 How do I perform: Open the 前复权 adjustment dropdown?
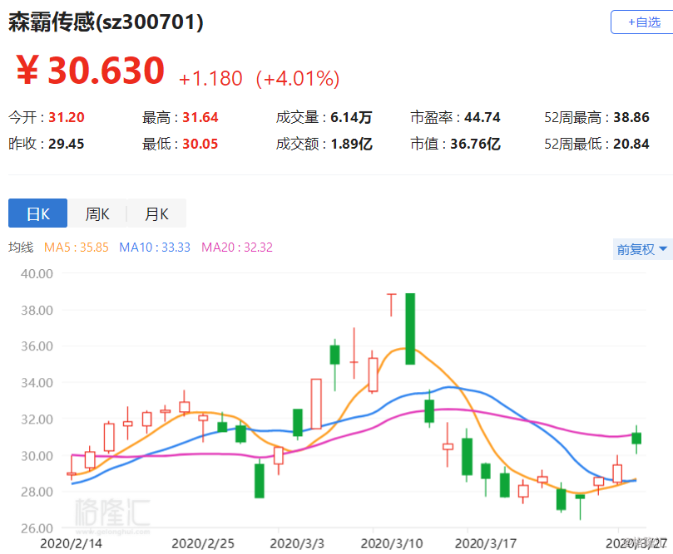[636, 248]
